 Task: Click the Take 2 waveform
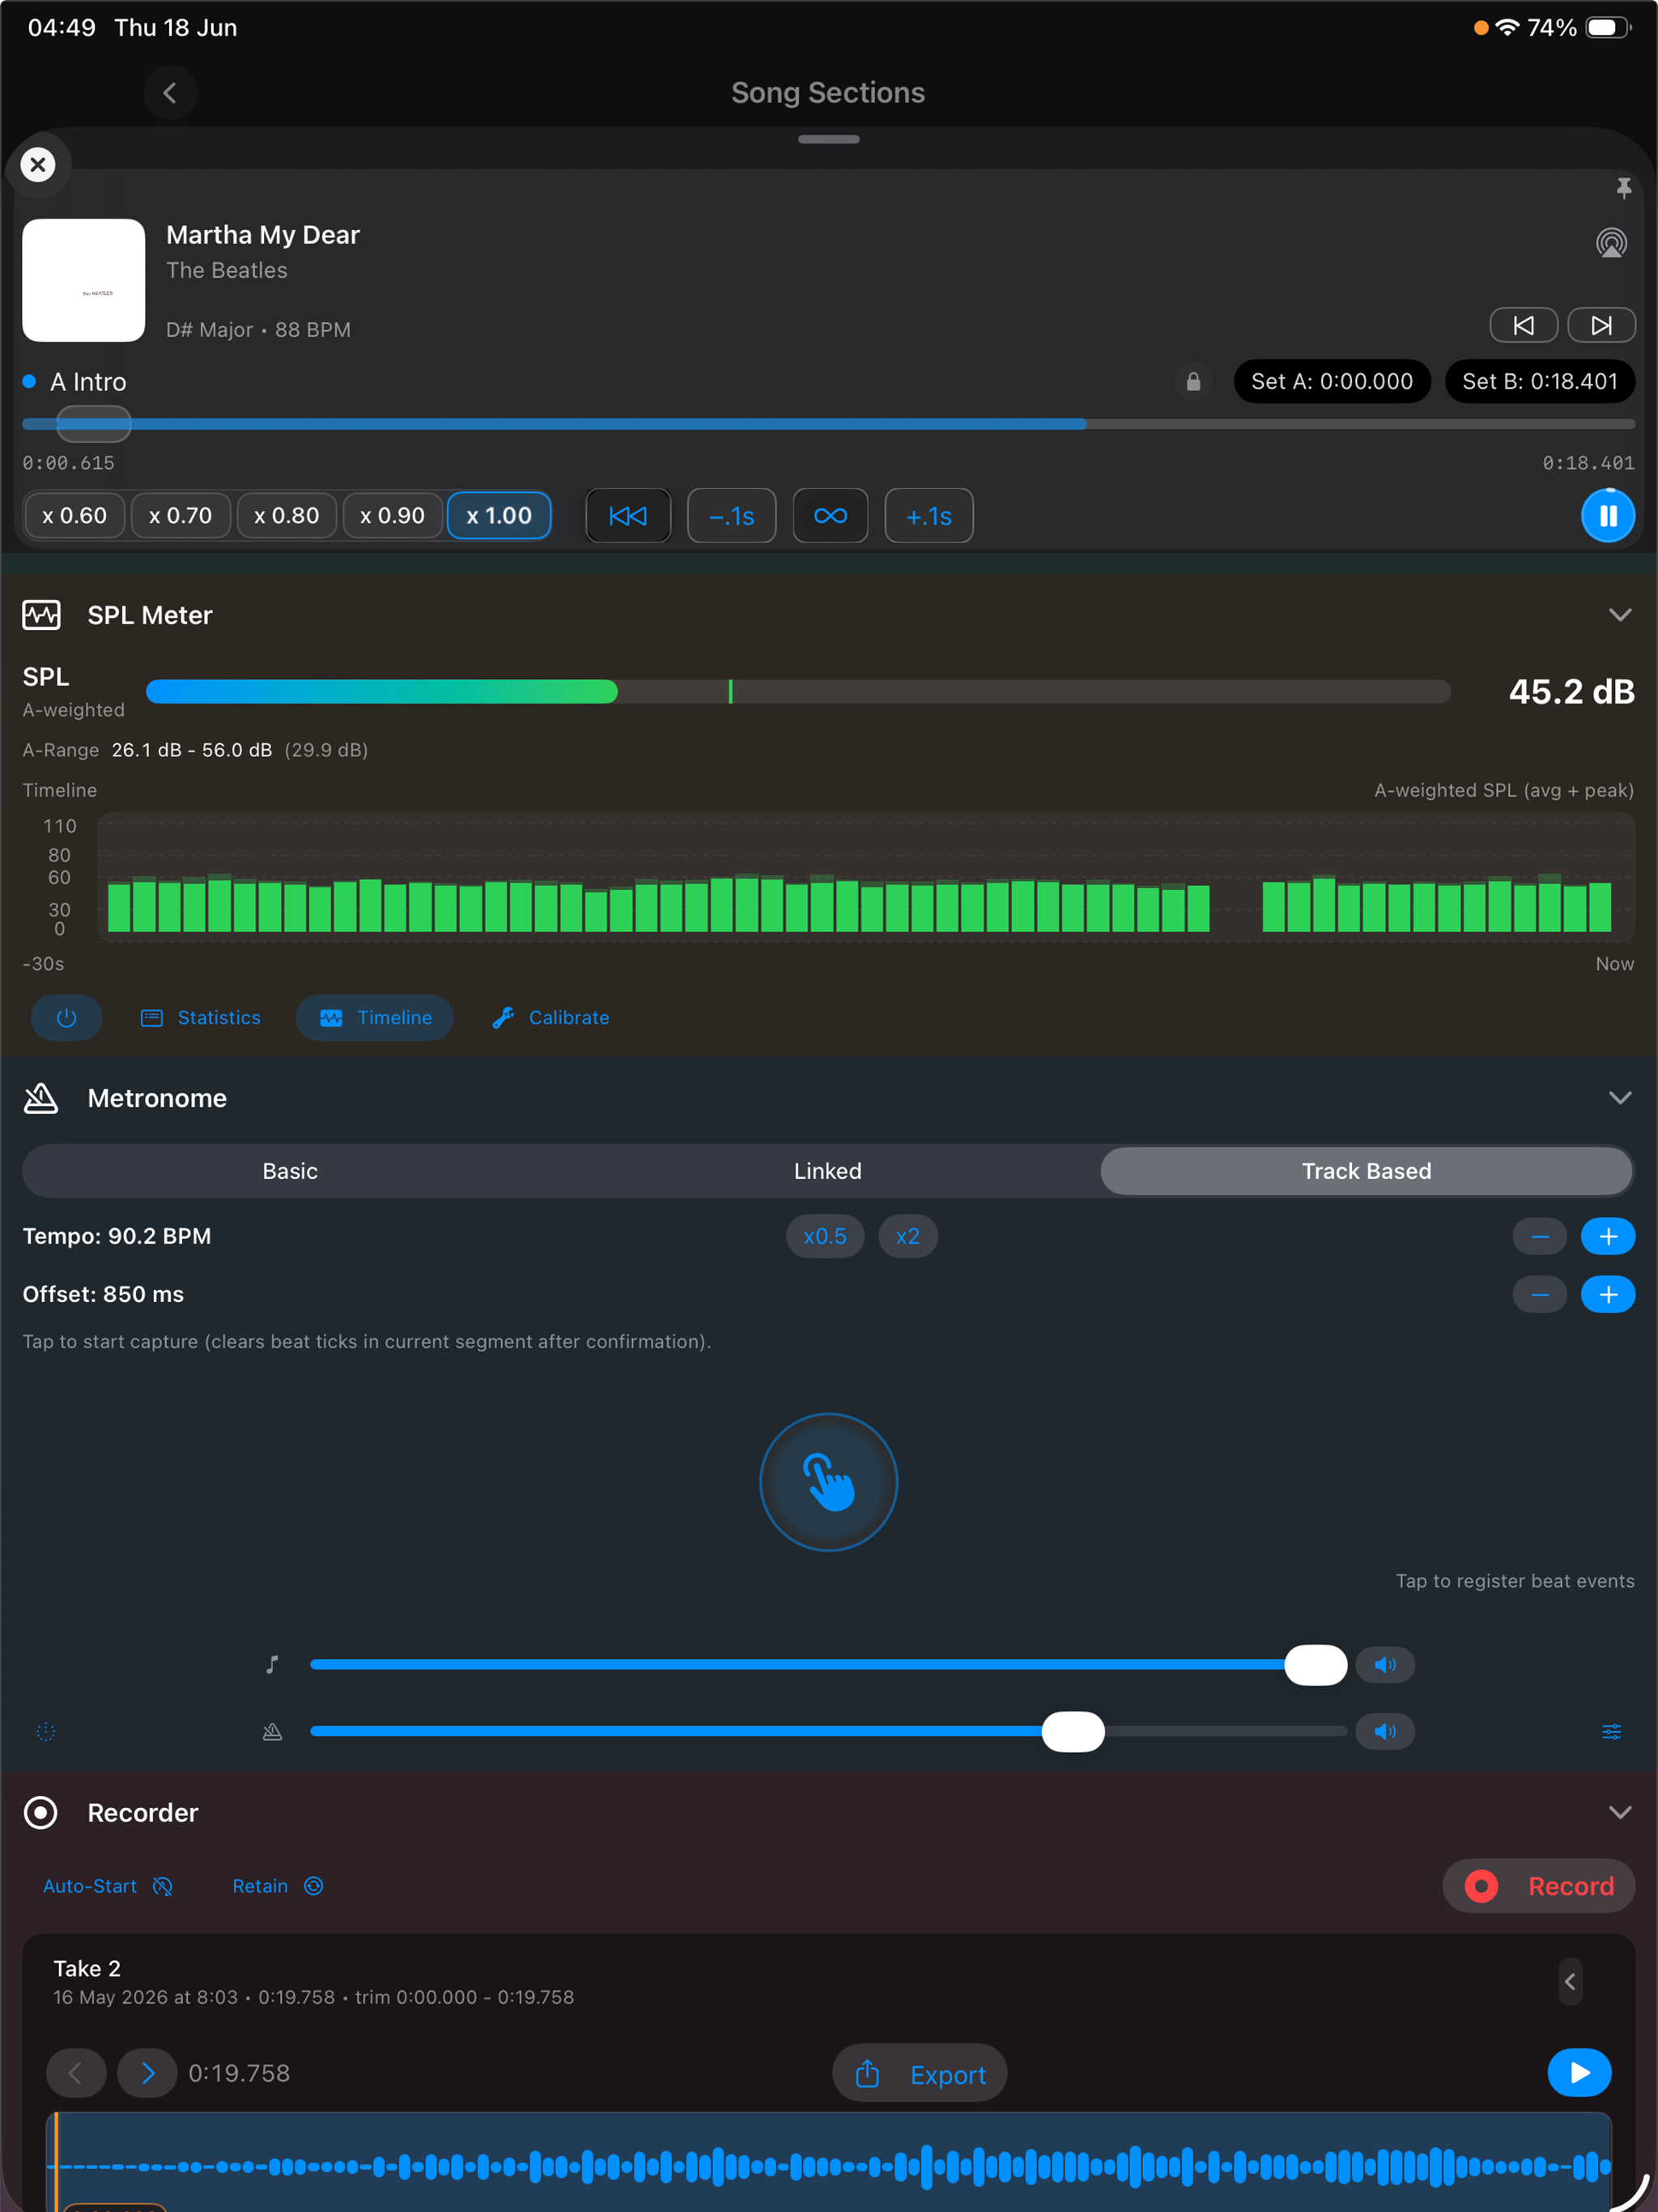coord(829,2162)
